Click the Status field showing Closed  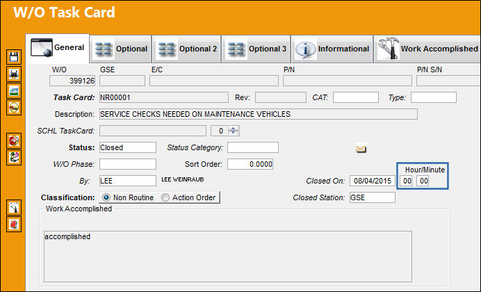[128, 147]
